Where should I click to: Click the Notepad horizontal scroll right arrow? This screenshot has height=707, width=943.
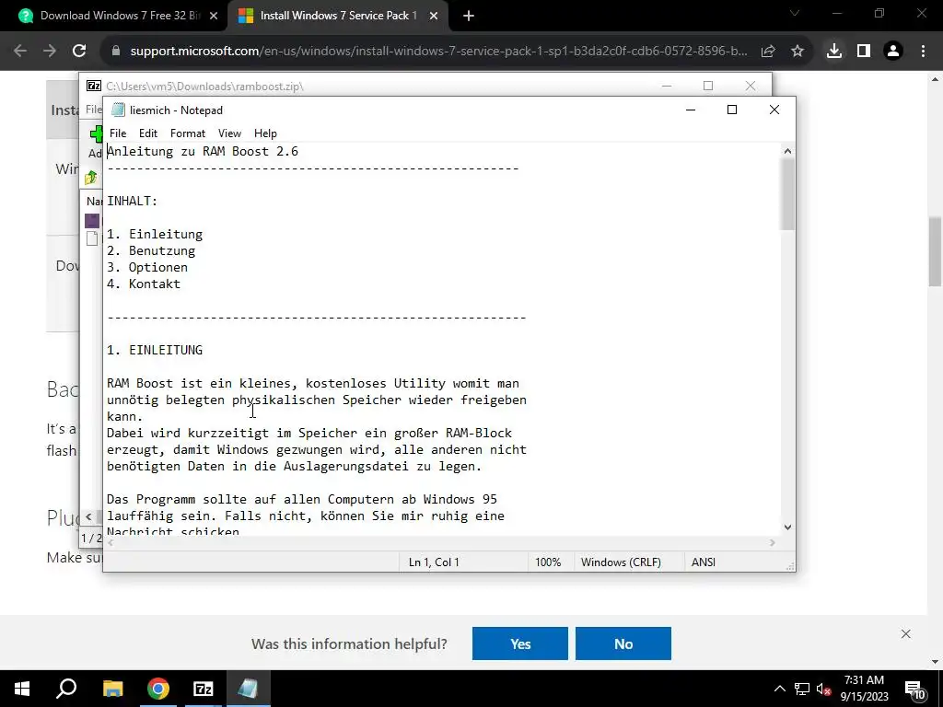[x=773, y=543]
